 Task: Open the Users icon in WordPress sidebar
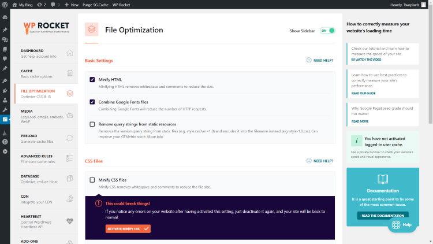point(5,100)
